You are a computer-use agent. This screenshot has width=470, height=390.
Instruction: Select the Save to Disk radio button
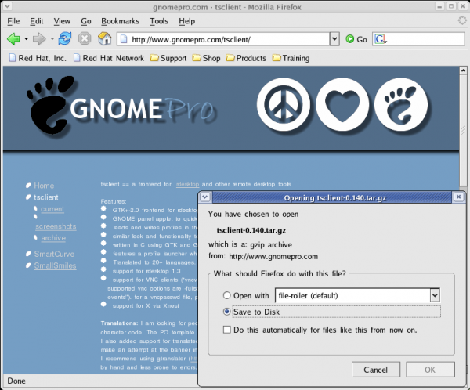point(227,312)
